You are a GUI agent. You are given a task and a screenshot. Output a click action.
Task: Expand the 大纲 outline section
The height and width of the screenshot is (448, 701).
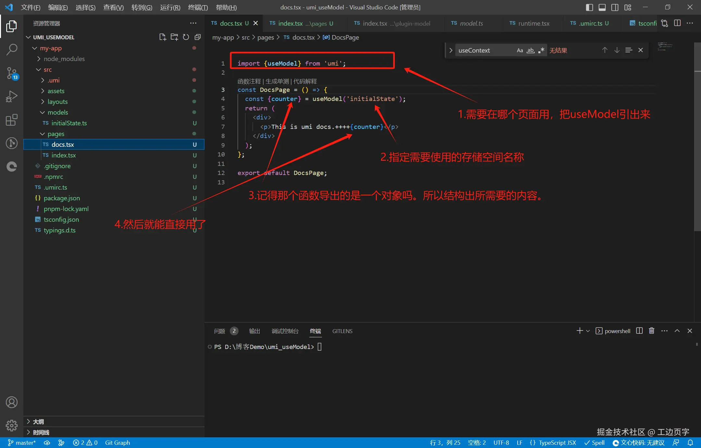[38, 421]
